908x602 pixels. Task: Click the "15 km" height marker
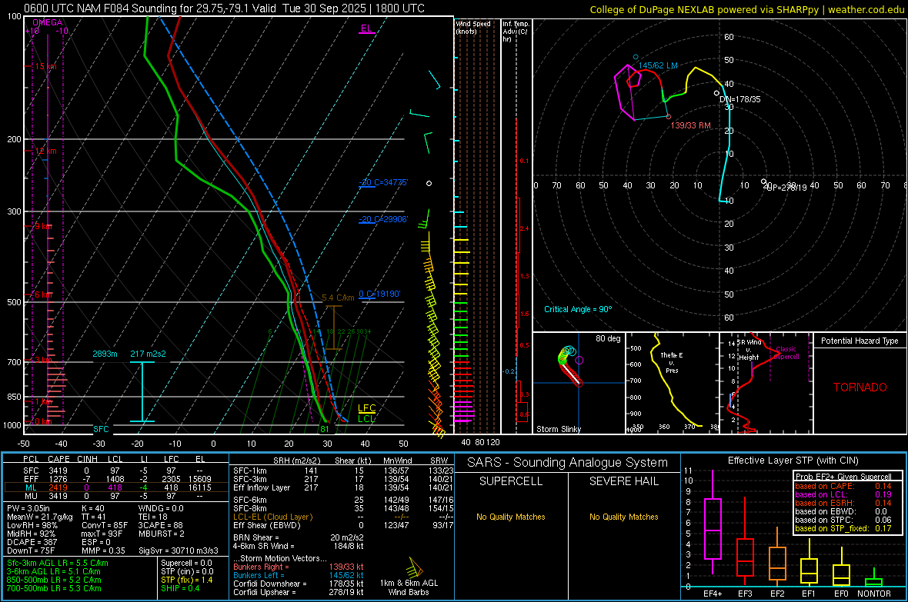point(45,66)
